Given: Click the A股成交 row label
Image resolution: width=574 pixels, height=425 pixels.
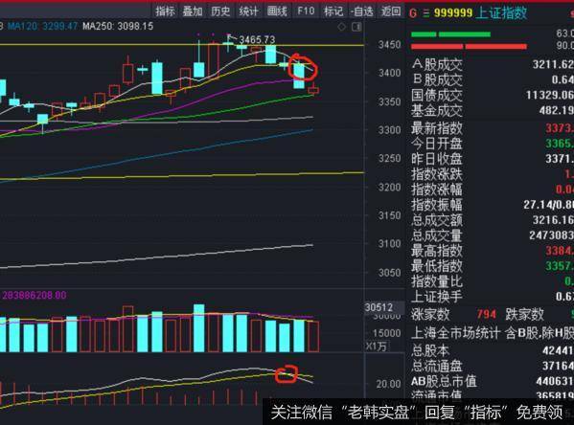Looking at the screenshot, I should pos(436,65).
